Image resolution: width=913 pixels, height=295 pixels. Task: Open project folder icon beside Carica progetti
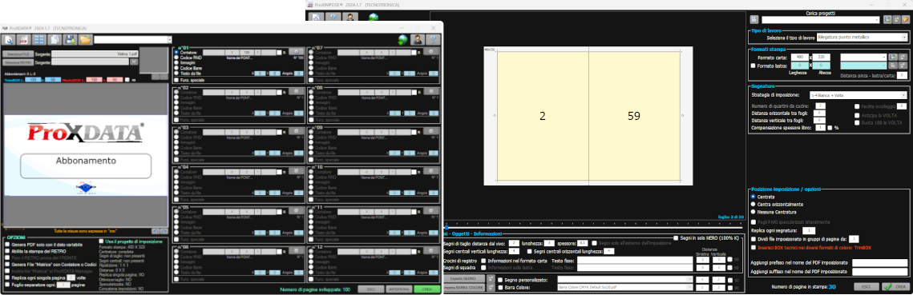pos(906,20)
